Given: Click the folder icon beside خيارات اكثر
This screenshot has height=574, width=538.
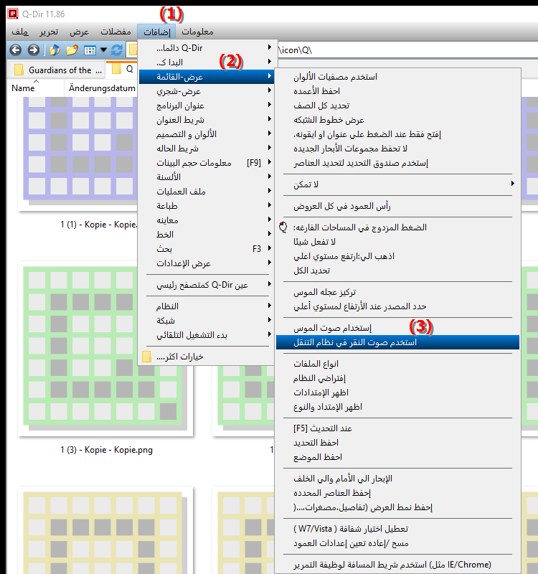Looking at the screenshot, I should (146, 357).
